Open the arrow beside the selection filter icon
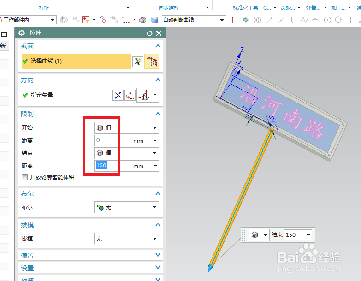Viewport: 361px width, 281px height. click(94, 20)
